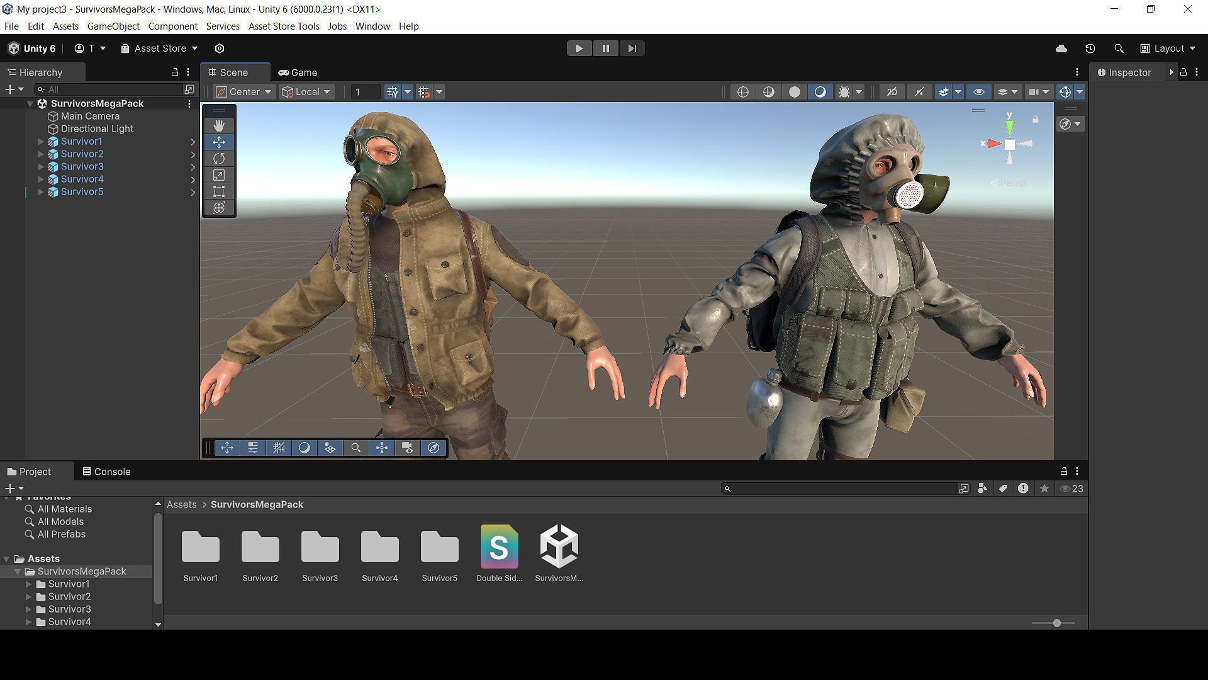Pause play mode
The height and width of the screenshot is (680, 1208).
tap(605, 48)
